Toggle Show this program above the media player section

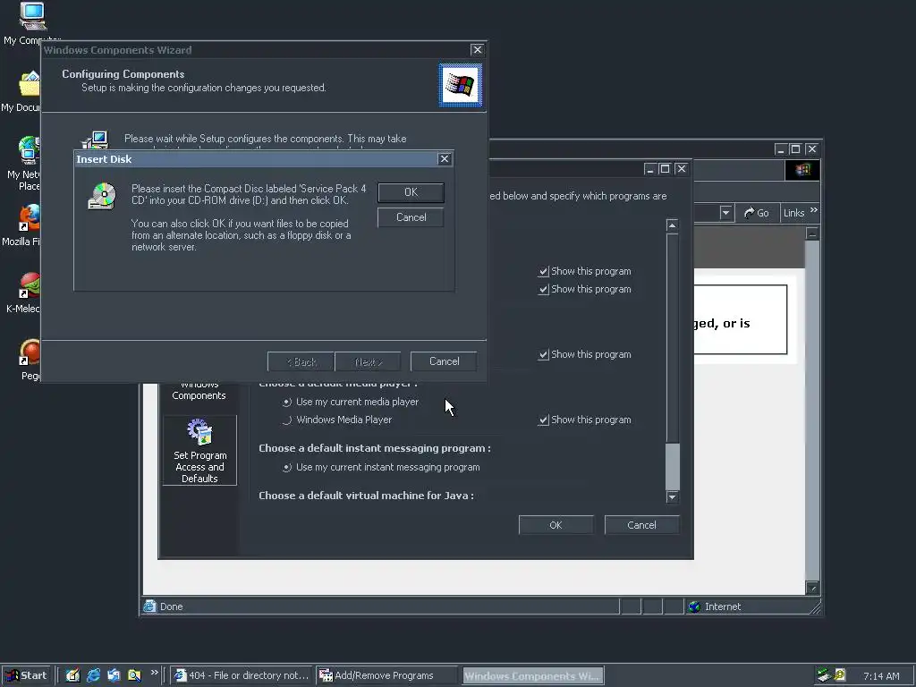click(543, 354)
